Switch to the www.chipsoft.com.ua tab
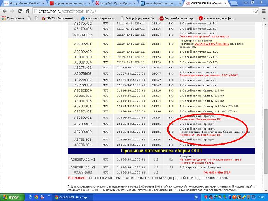 coord(161,3)
